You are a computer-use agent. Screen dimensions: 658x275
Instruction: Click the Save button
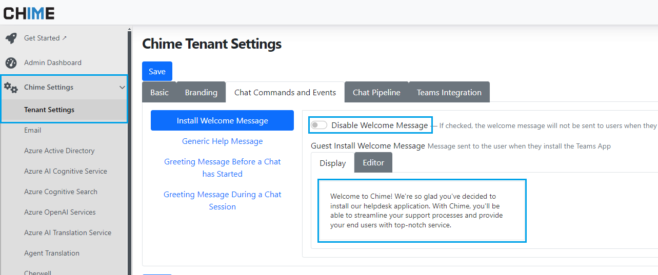pyautogui.click(x=157, y=72)
